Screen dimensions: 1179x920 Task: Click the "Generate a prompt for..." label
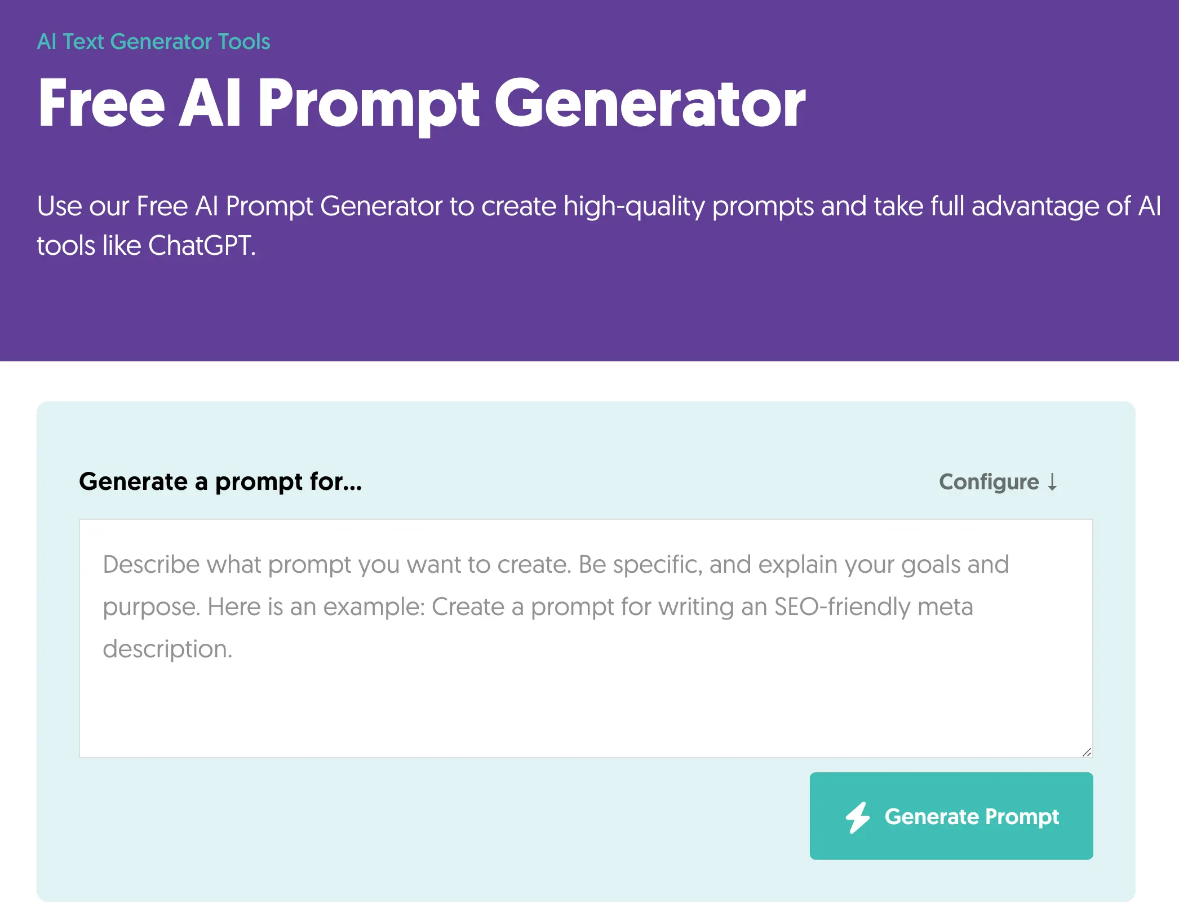[x=220, y=482]
